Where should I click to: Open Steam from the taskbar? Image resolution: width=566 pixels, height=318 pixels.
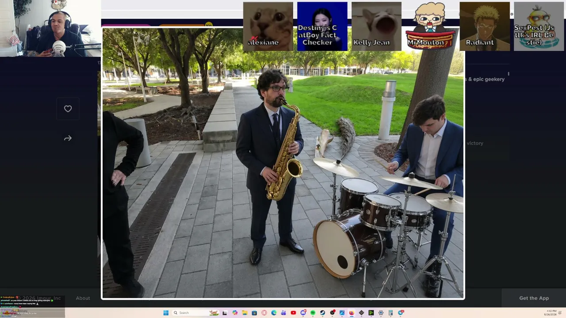point(322,313)
